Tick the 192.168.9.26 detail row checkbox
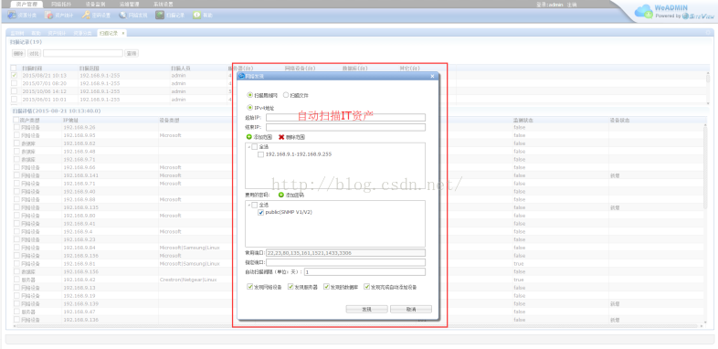The image size is (718, 349). (17, 127)
